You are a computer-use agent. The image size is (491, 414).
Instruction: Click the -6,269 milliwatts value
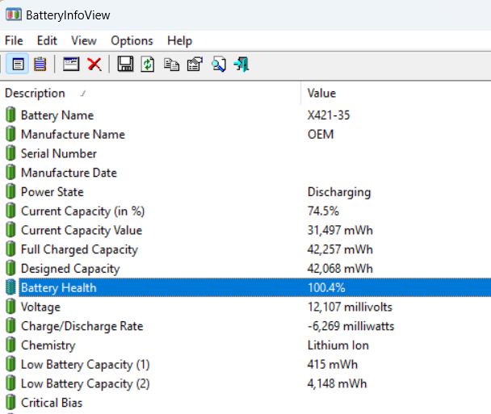point(350,326)
